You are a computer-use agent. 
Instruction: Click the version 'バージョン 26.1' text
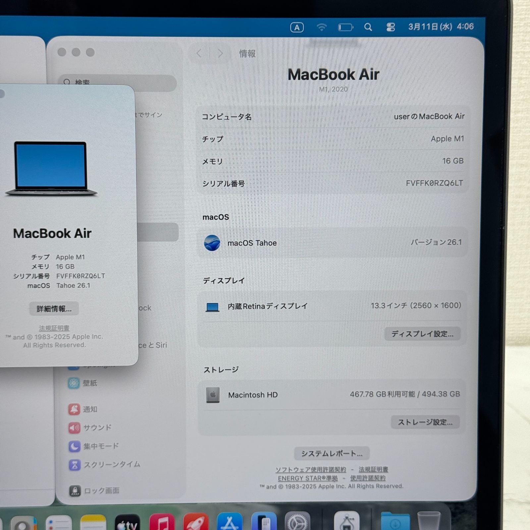tap(436, 242)
